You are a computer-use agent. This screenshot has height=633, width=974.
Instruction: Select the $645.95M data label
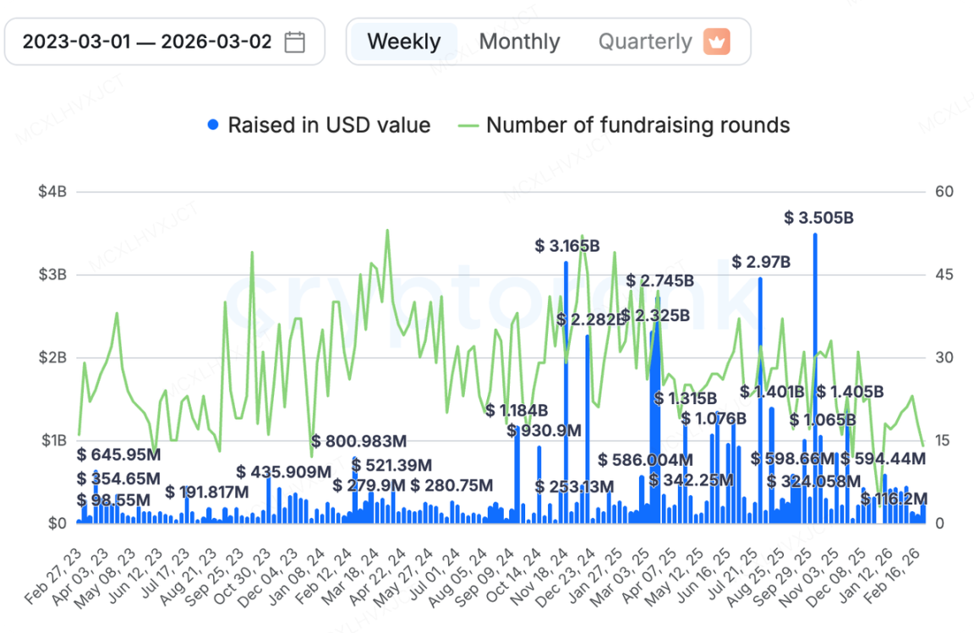pyautogui.click(x=118, y=456)
